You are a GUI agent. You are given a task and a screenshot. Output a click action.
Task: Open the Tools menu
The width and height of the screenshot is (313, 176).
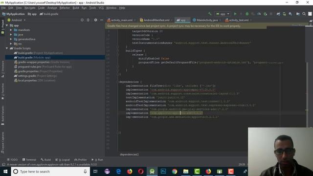92,8
